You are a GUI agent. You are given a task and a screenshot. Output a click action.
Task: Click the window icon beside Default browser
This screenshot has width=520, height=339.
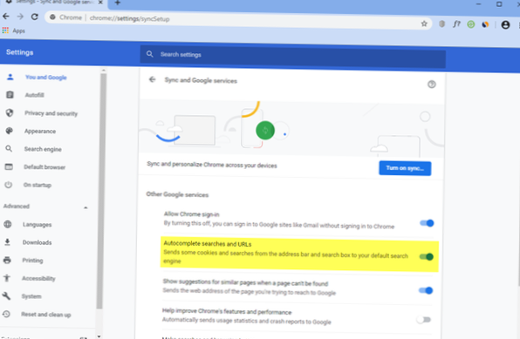(x=9, y=166)
